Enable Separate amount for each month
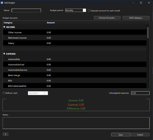153x140 pixels. pyautogui.click(x=89, y=11)
